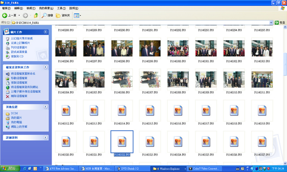
Task: Open the Windows Explorer taskbar group dropdown
Action: pyautogui.click(x=185, y=169)
